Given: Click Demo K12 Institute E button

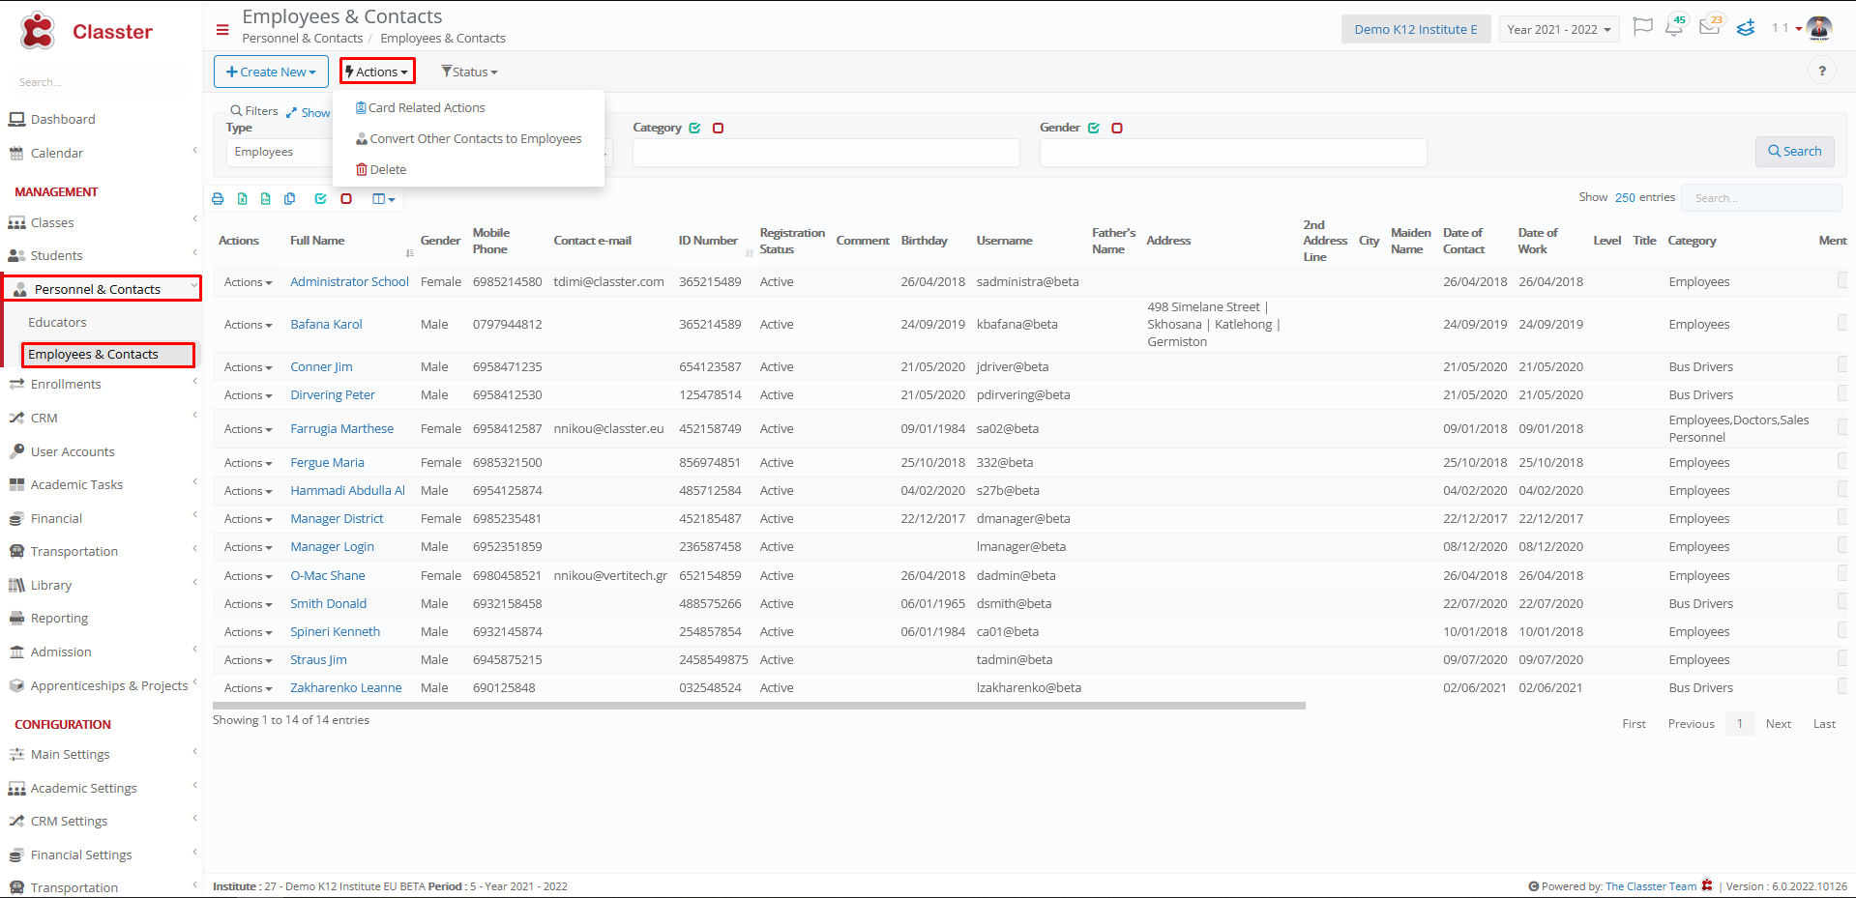Looking at the screenshot, I should [1415, 29].
